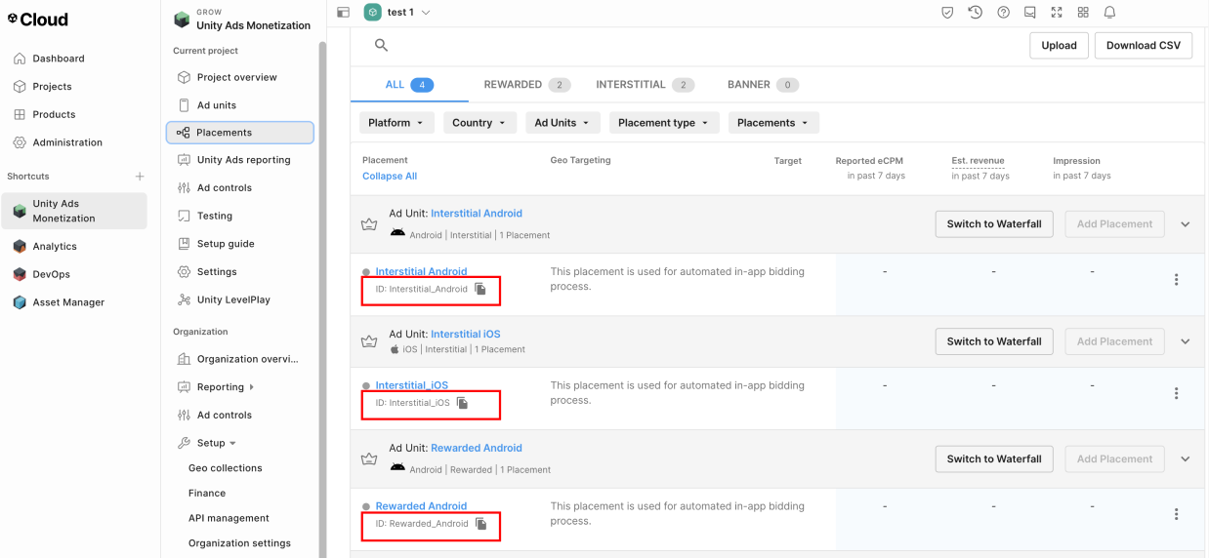Screen dimensions: 1209x558
Task: Open the apps grid icon
Action: [1083, 13]
